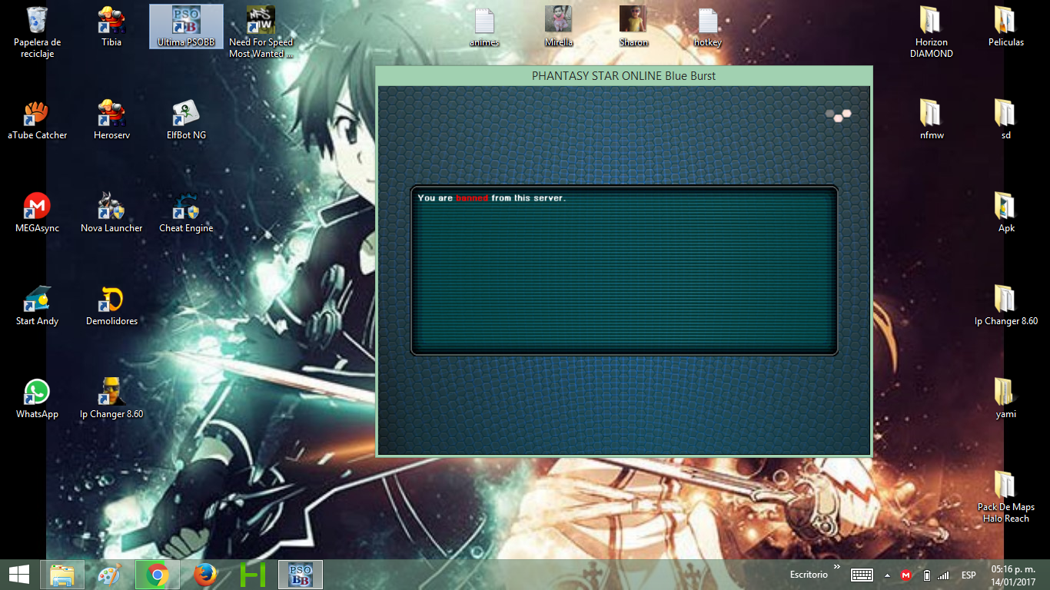Switch to the PSOBB taskbar button
Screen dimensions: 1050x590
tap(301, 574)
